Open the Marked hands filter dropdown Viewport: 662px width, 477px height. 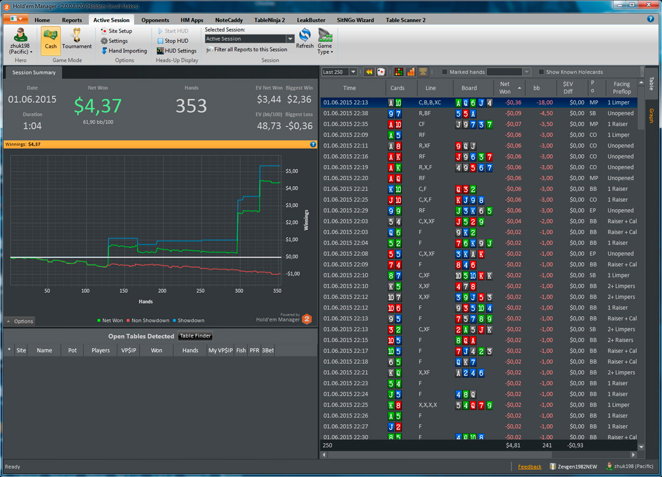[x=527, y=72]
